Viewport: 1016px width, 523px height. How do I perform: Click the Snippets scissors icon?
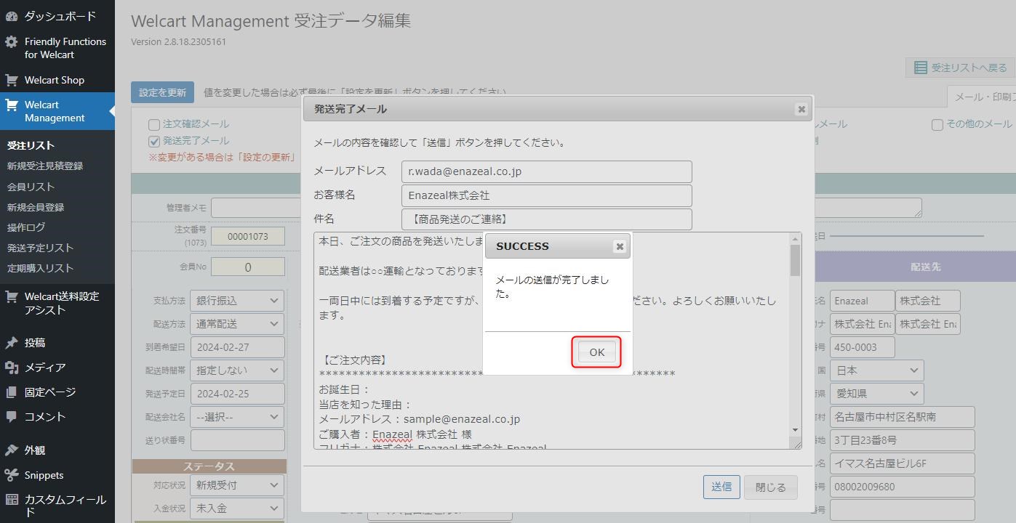click(x=12, y=475)
